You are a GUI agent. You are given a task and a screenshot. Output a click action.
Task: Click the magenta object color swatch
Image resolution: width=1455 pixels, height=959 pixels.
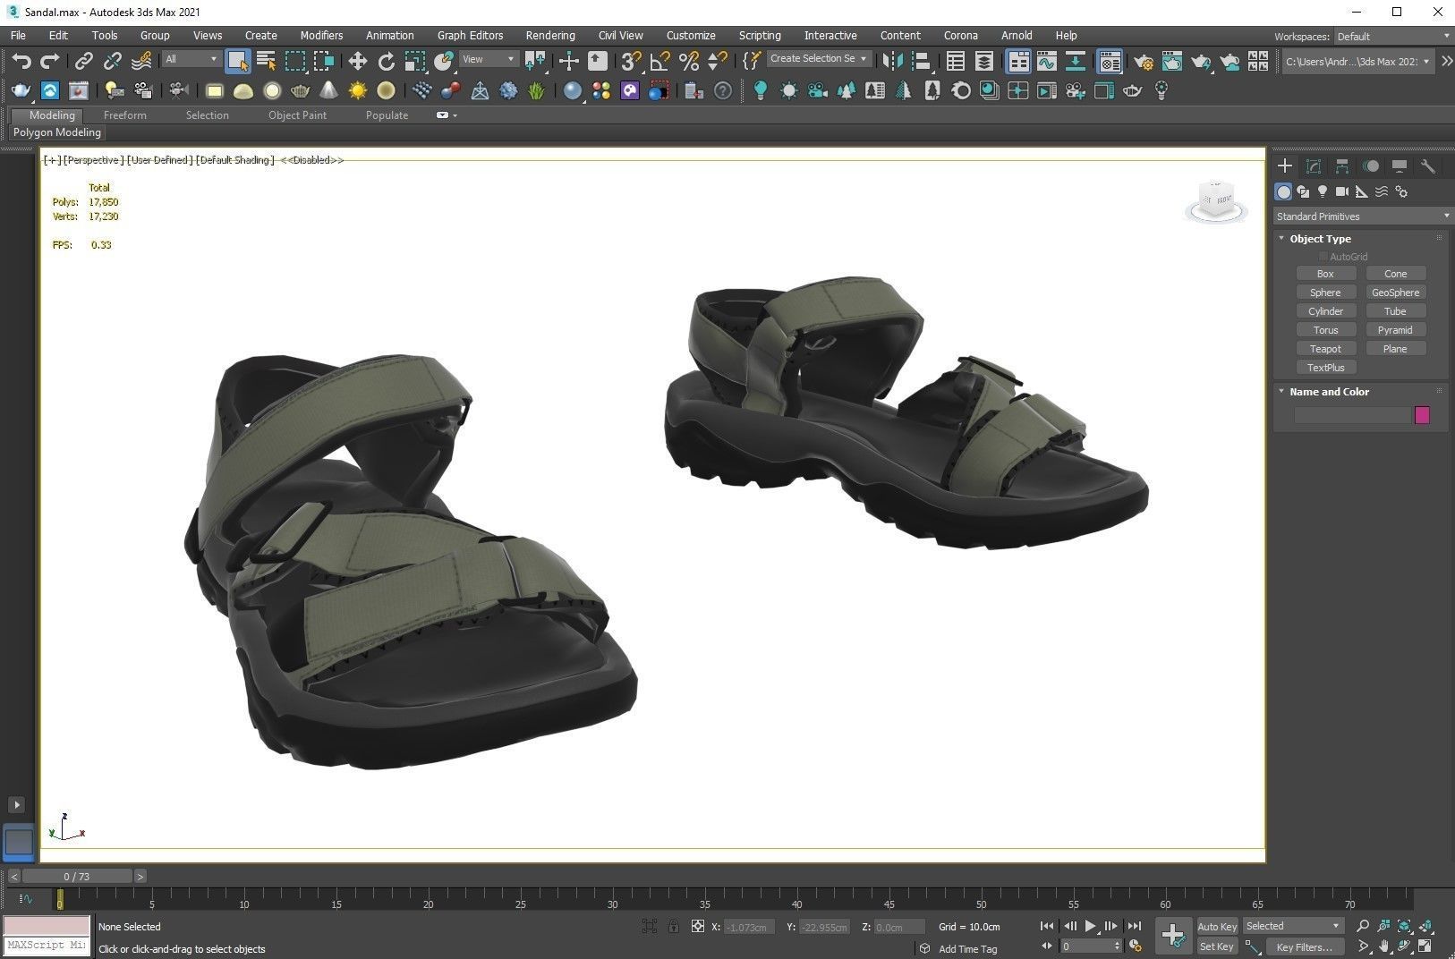[1422, 415]
